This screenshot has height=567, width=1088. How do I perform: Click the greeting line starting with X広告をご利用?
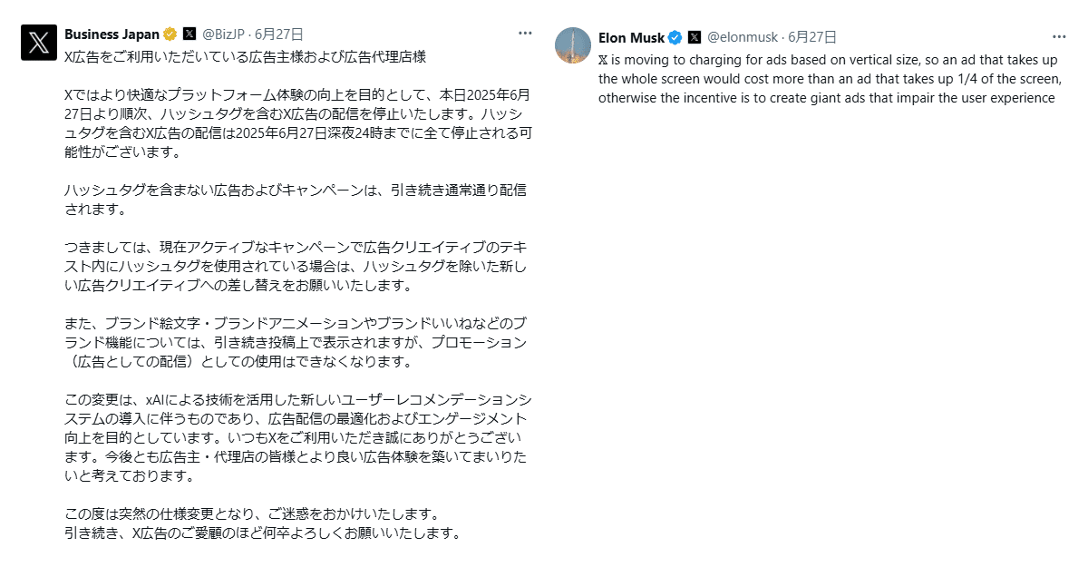tap(245, 56)
